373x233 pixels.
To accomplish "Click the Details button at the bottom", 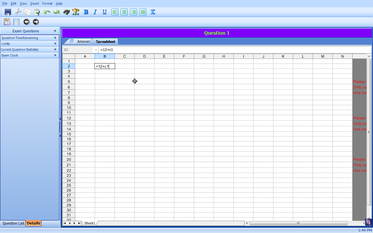I will [x=33, y=223].
